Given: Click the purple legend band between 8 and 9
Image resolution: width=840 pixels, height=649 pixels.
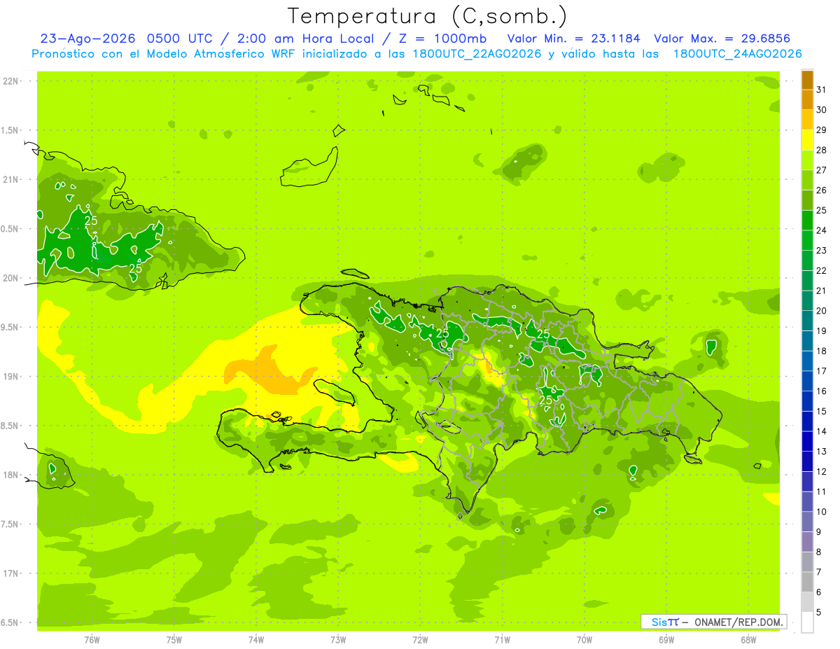Looking at the screenshot, I should pos(807,542).
